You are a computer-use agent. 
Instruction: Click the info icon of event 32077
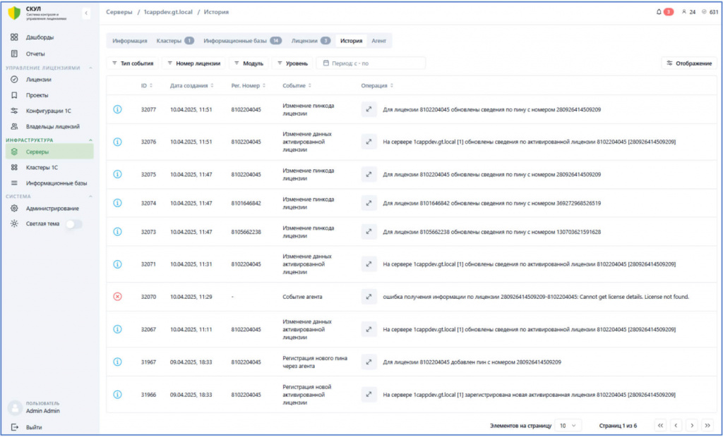118,109
